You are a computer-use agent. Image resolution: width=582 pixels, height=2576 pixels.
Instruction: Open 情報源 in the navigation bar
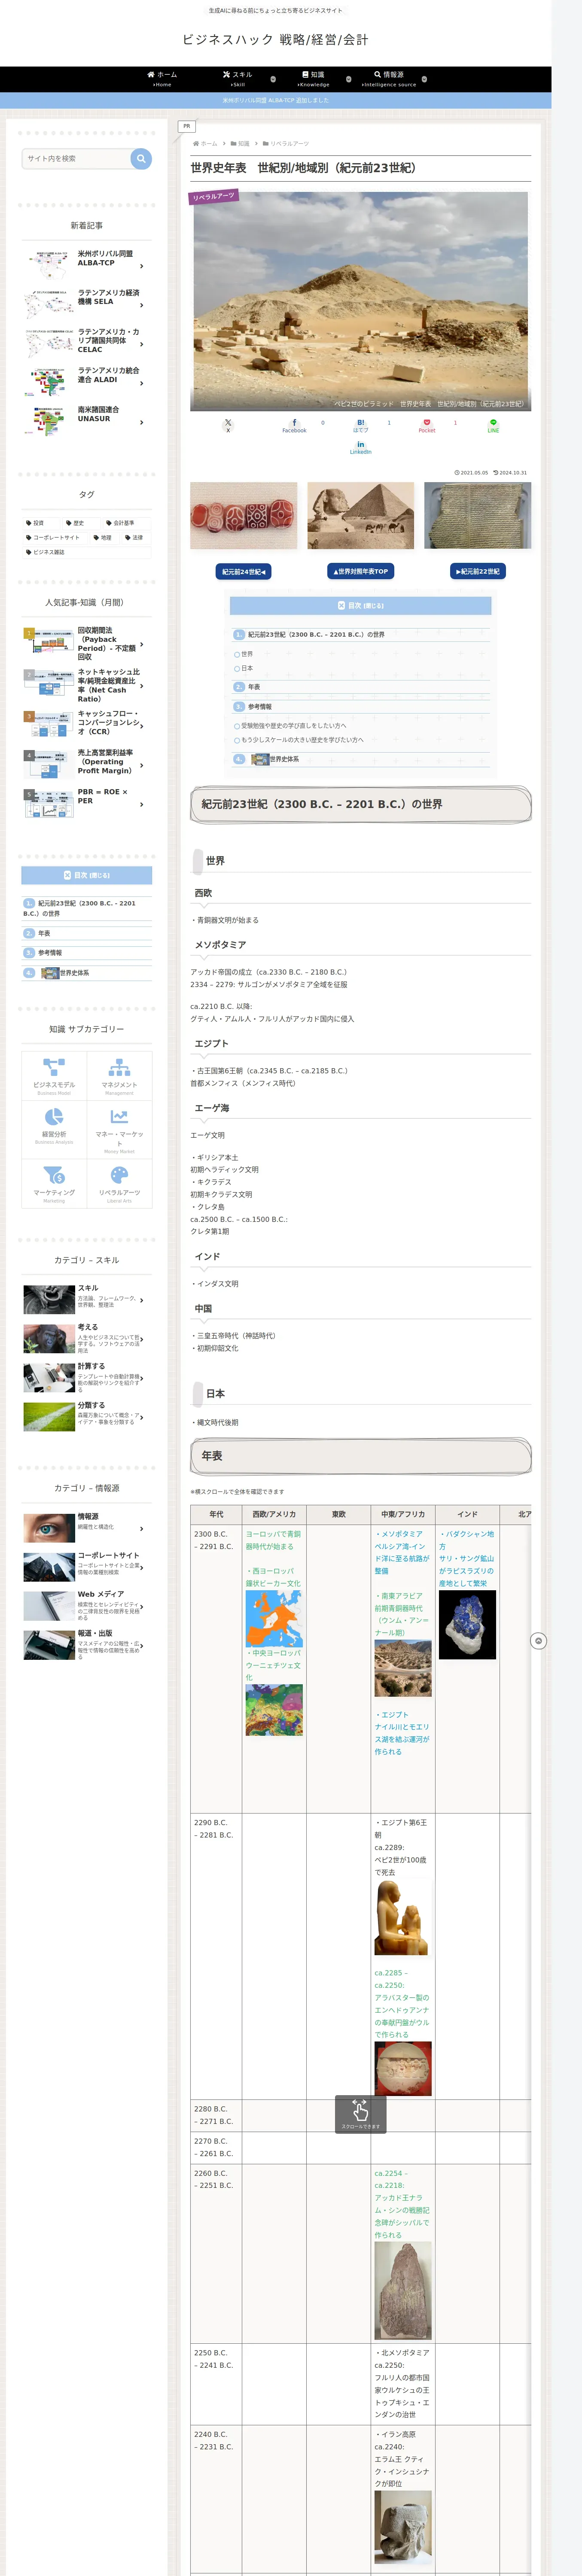point(389,79)
